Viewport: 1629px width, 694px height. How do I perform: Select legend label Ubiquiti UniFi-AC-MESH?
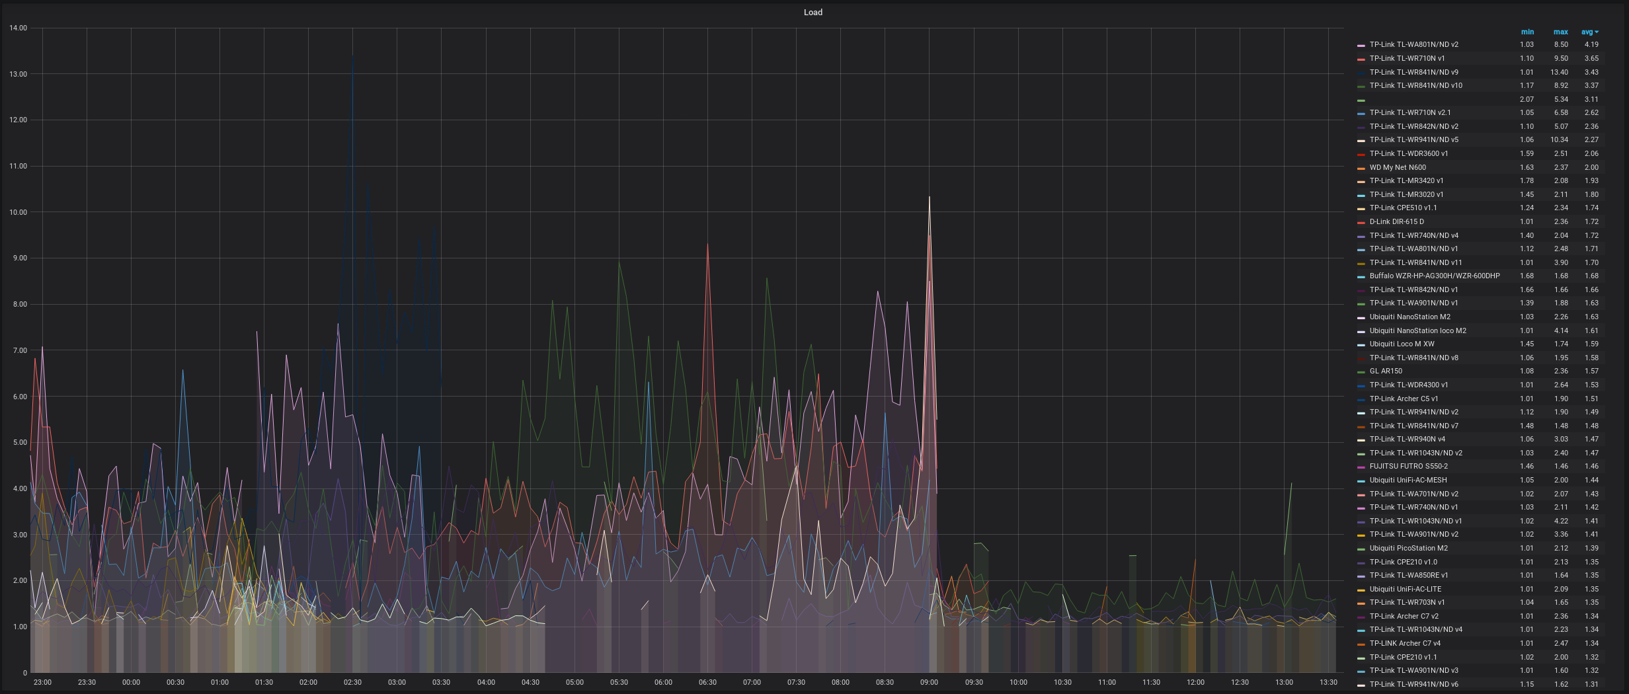(x=1408, y=480)
